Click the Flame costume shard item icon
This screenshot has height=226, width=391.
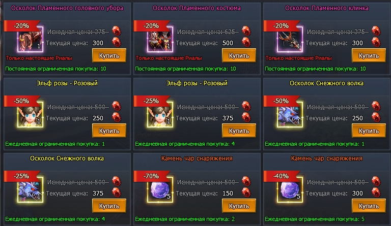[160, 39]
